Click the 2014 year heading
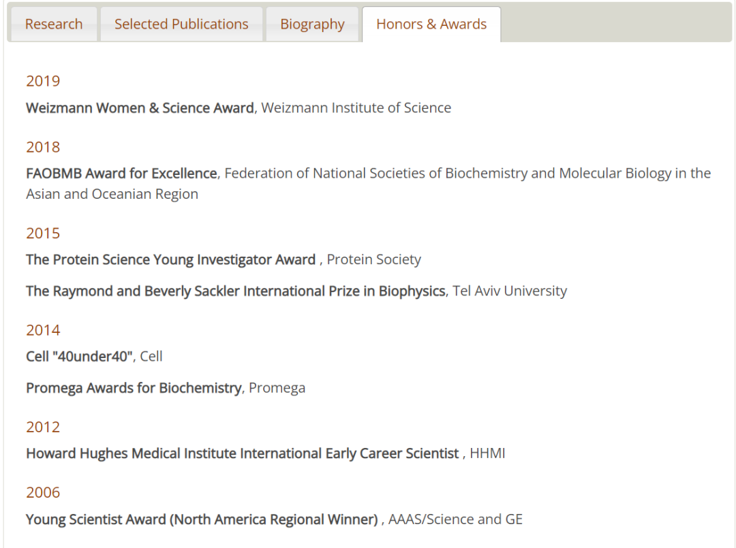This screenshot has height=548, width=736. click(43, 330)
